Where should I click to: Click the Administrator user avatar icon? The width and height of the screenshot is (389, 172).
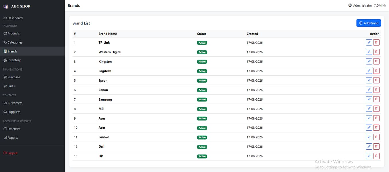click(x=350, y=5)
